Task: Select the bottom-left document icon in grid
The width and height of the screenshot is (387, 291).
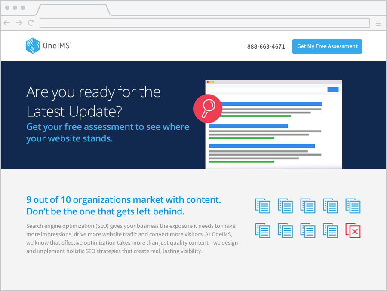Action: (262, 230)
